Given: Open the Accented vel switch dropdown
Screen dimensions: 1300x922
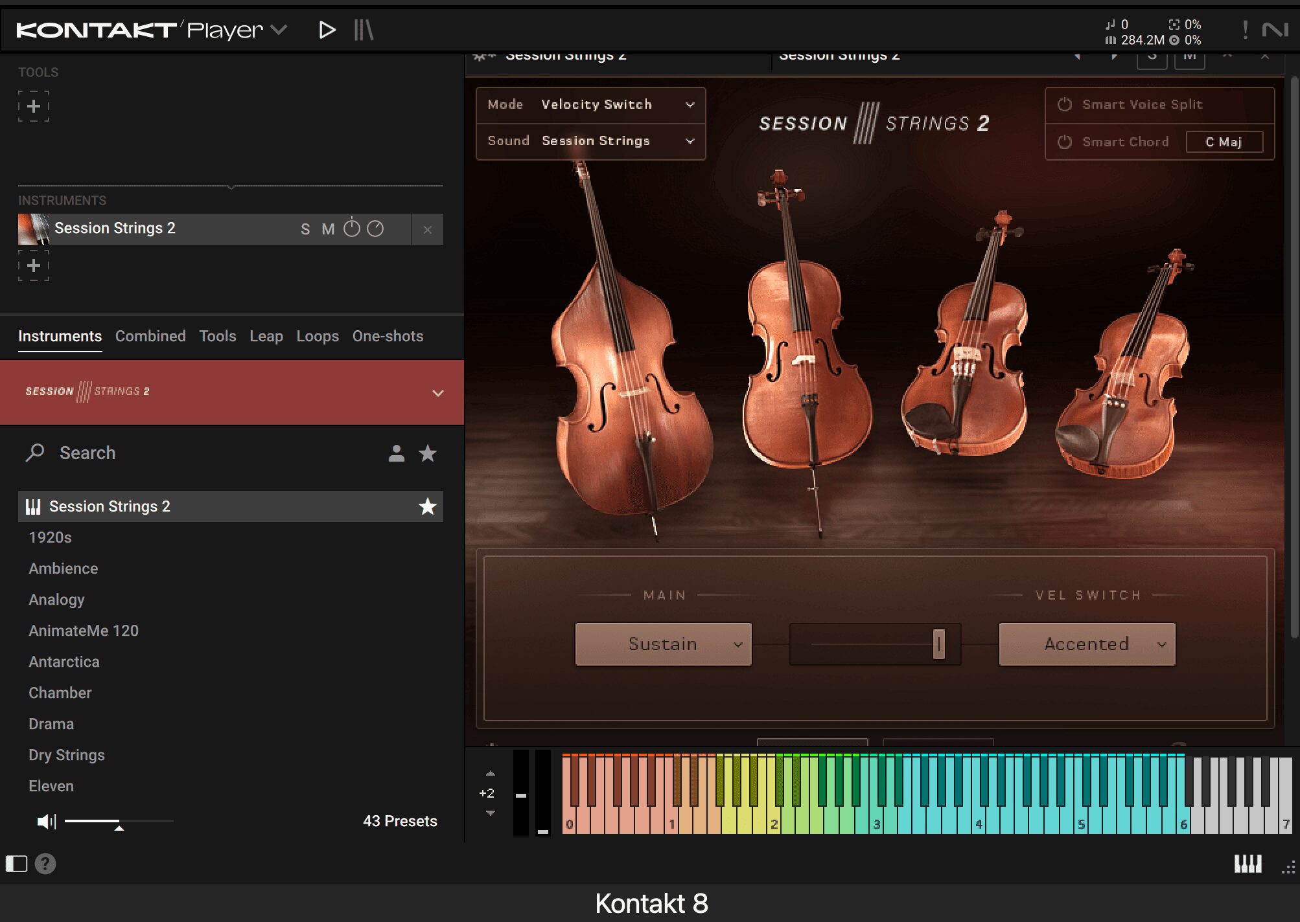Looking at the screenshot, I should pos(1087,644).
